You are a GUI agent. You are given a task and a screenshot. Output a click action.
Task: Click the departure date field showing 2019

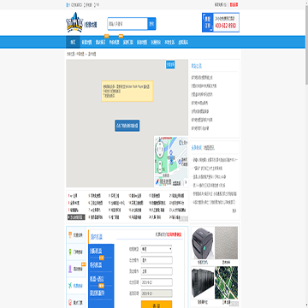(x=157, y=282)
